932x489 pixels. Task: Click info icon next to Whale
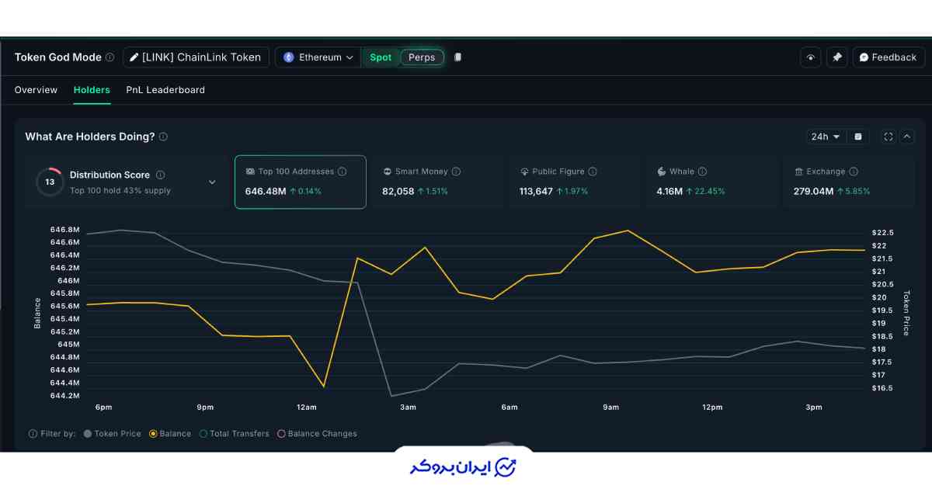702,172
